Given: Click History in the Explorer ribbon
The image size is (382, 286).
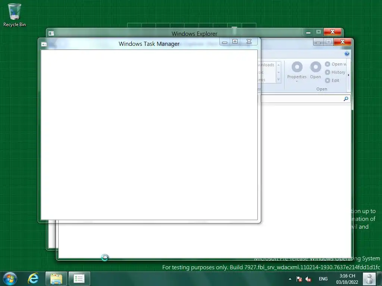Looking at the screenshot, I should [x=335, y=72].
